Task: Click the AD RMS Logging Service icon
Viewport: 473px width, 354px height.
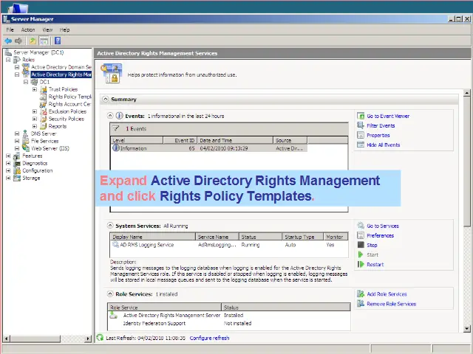Action: tap(115, 244)
